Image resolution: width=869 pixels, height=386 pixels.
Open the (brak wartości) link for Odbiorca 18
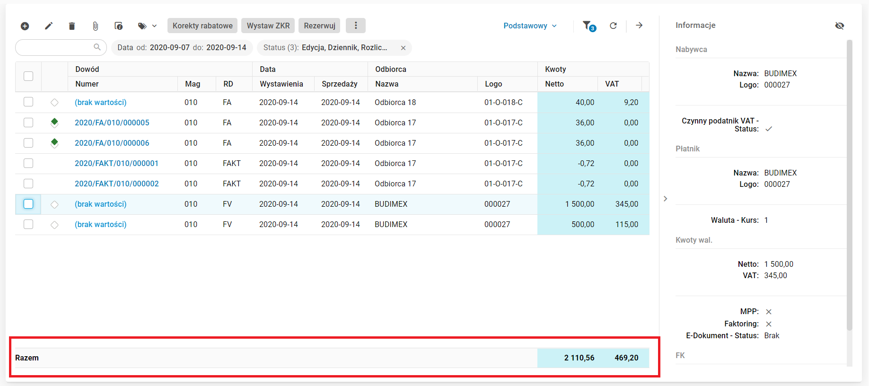coord(101,102)
